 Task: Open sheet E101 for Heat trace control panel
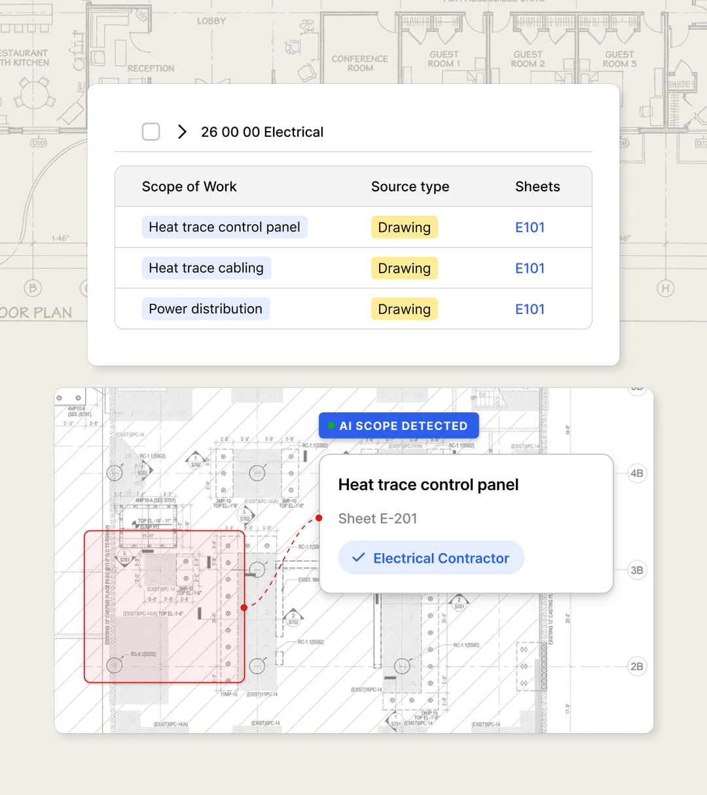[x=530, y=227]
